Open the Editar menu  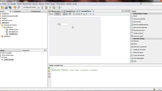pos(4,4)
